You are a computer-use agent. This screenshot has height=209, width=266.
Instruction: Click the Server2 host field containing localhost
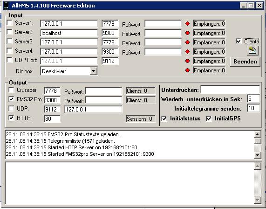tap(69, 33)
